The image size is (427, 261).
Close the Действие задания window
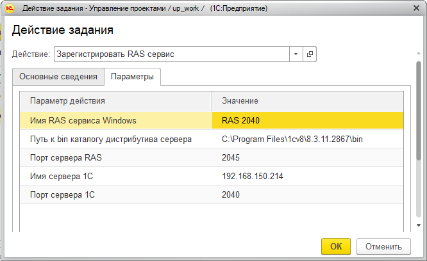(416, 8)
